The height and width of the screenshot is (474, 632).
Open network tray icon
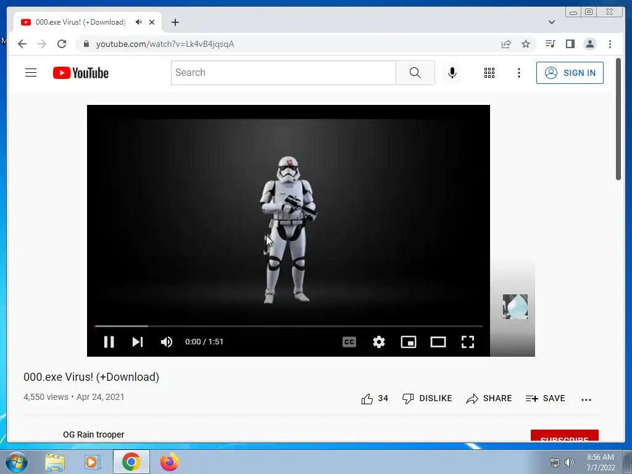pos(555,462)
